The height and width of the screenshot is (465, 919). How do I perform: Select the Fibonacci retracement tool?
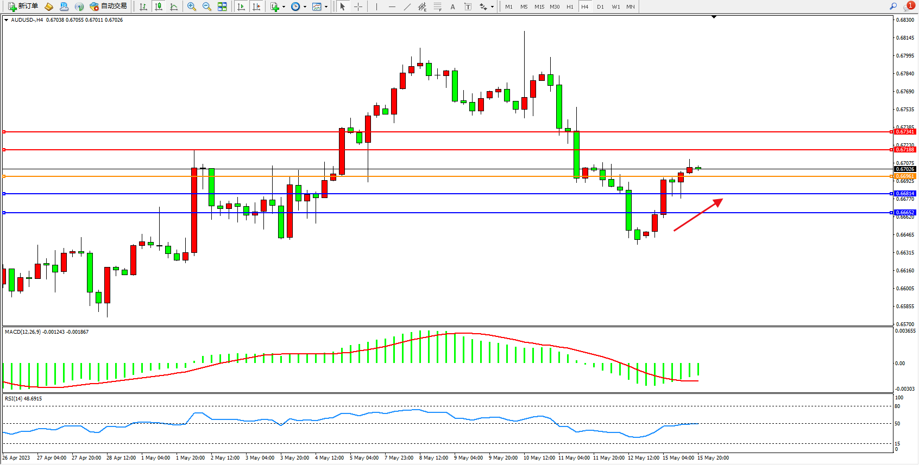tap(438, 7)
